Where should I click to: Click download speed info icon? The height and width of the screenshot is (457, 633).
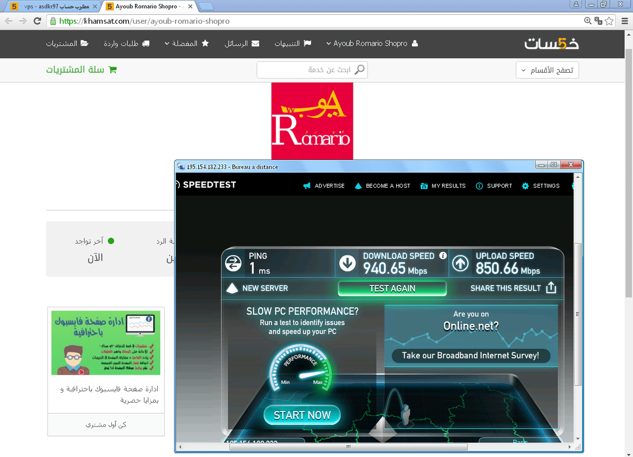tap(443, 256)
